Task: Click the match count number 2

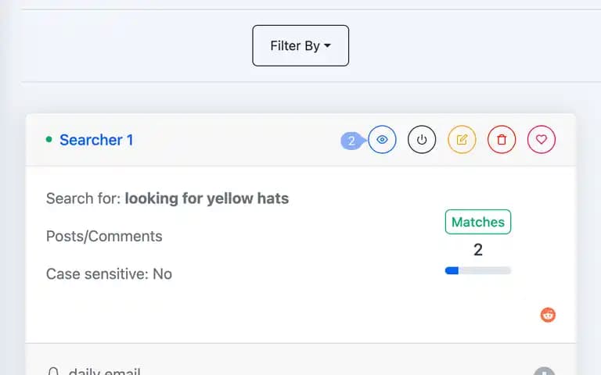Action: pyautogui.click(x=478, y=250)
